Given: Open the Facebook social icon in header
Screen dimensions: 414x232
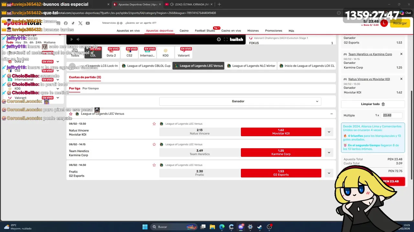Looking at the screenshot, I should coord(66,23).
